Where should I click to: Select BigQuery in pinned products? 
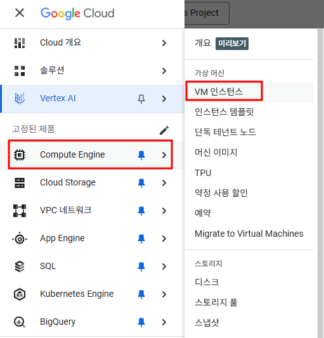[92, 322]
